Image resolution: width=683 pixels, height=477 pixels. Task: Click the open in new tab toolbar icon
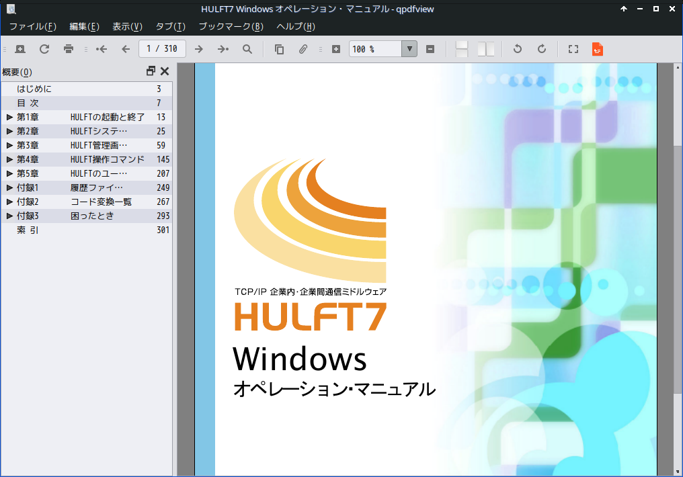(20, 49)
